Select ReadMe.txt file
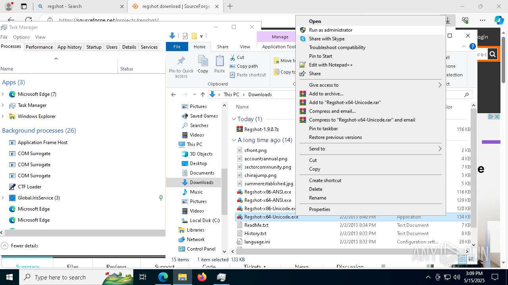The image size is (508, 285). (x=256, y=225)
